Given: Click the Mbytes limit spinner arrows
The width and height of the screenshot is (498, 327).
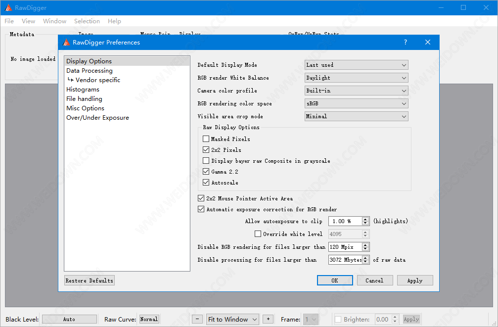Looking at the screenshot, I should [x=365, y=260].
